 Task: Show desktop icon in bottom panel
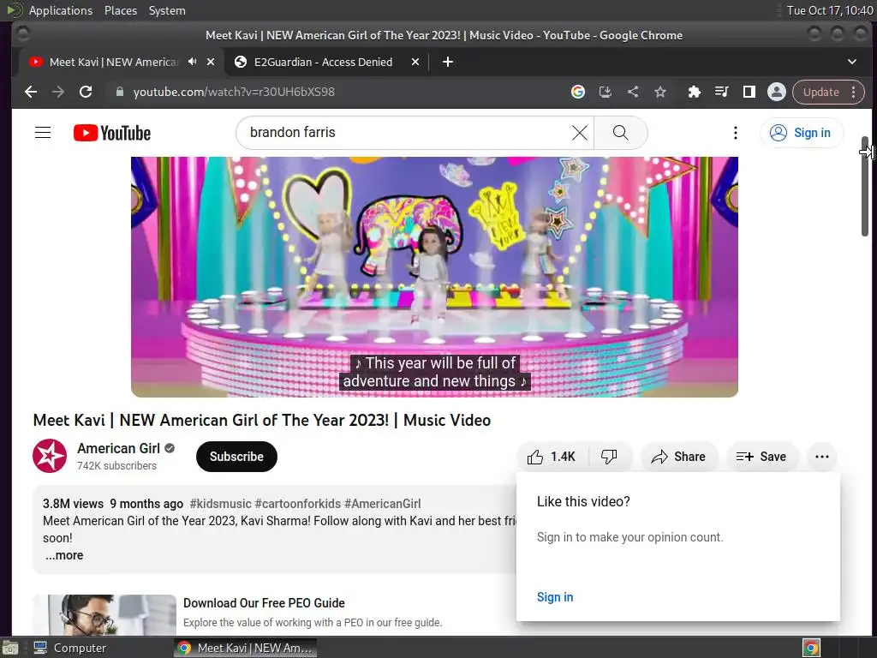(10, 648)
